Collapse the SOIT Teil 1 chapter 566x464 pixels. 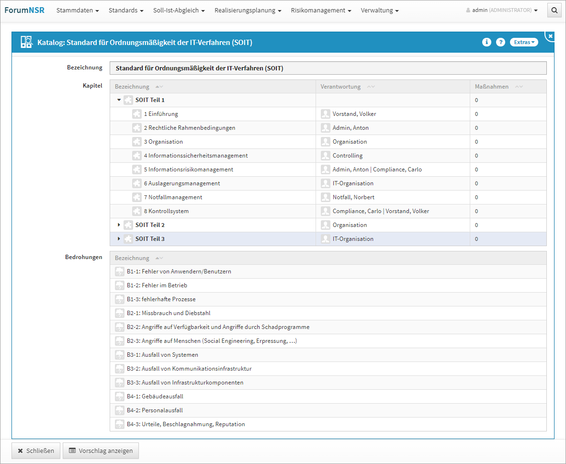tap(119, 100)
